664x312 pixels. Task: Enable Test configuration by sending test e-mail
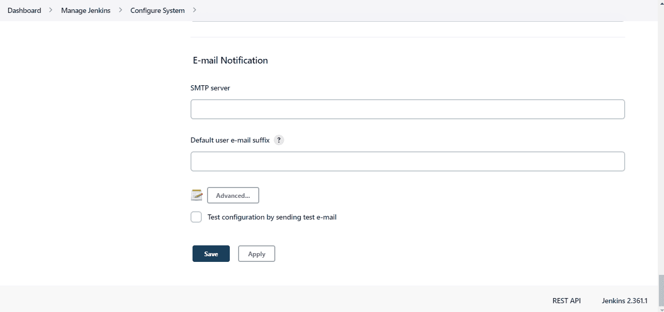tap(196, 217)
